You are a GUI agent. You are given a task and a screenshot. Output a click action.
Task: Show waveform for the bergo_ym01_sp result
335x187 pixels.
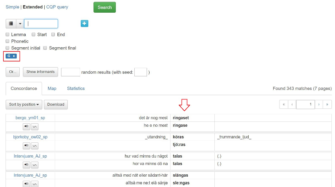(x=34, y=126)
